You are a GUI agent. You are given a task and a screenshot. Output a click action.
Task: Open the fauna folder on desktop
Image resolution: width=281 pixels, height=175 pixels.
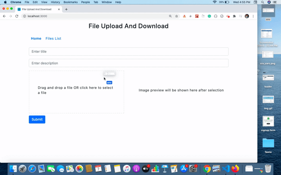pos(268,146)
